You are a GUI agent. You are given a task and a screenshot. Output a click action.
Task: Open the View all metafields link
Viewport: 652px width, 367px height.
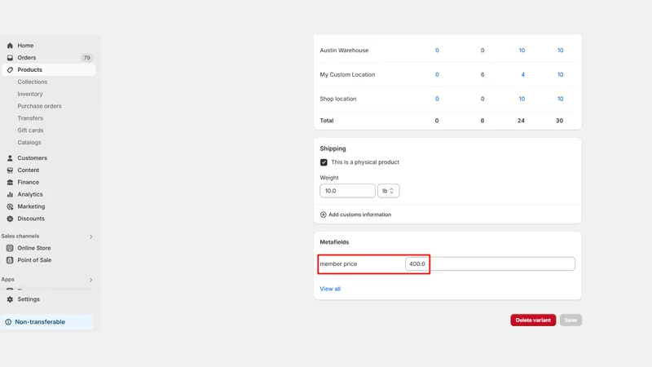tap(330, 289)
